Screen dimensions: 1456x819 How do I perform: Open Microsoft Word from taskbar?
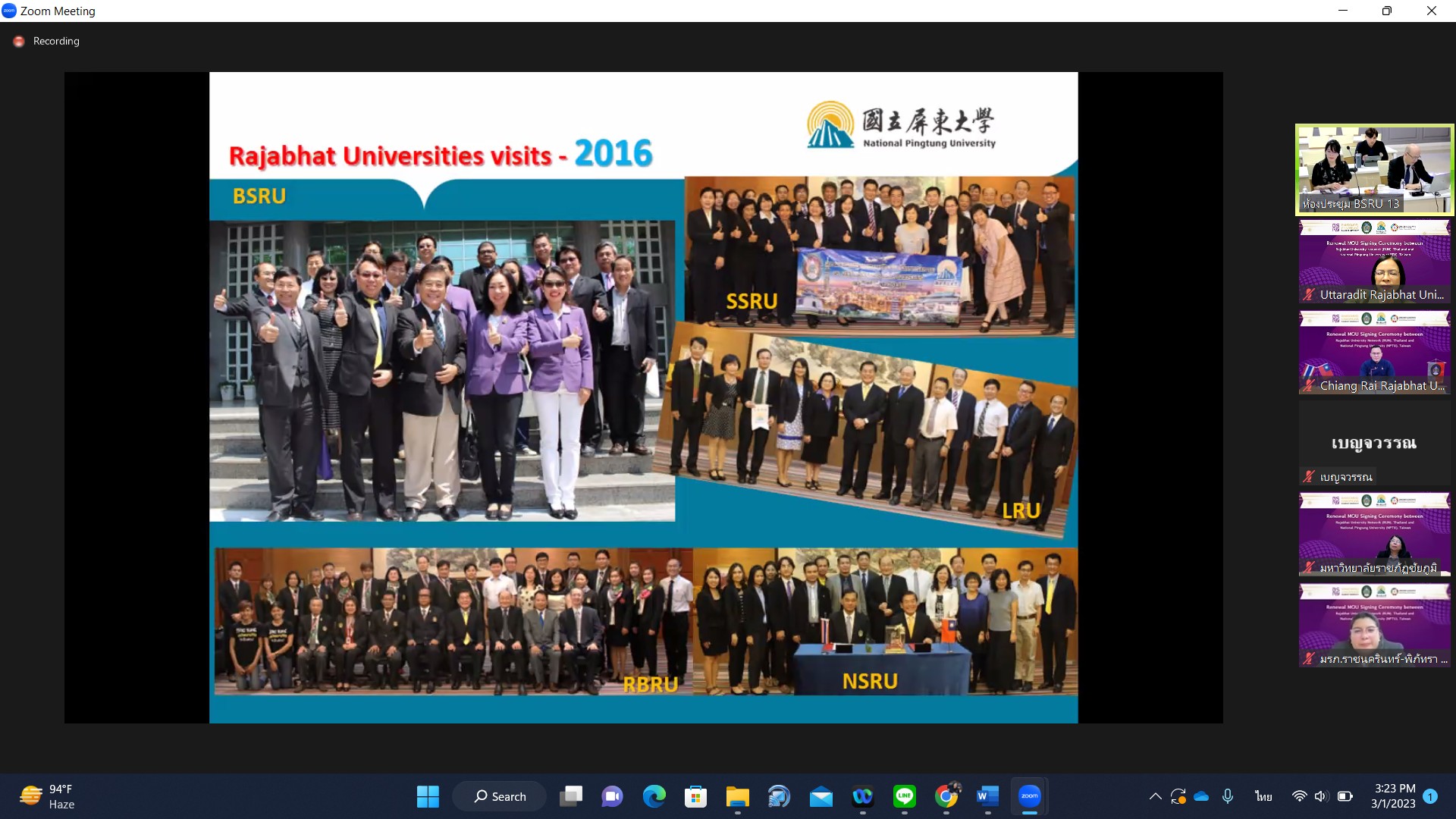[x=987, y=796]
